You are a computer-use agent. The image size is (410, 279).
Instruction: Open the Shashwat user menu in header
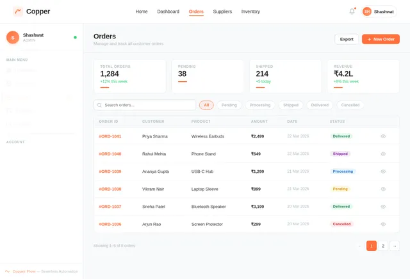[x=379, y=12]
